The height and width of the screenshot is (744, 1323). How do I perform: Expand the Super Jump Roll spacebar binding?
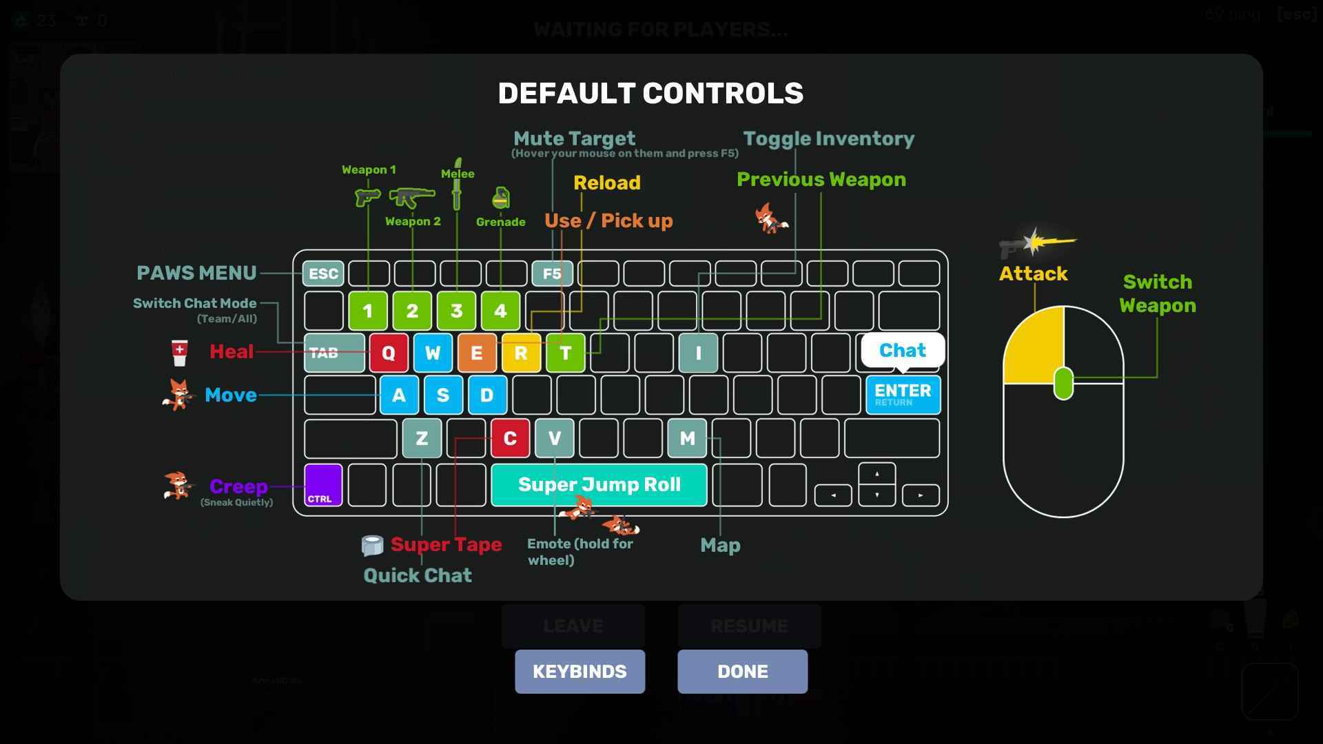tap(599, 485)
